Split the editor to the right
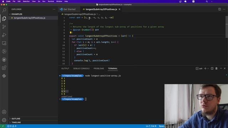 (x=219, y=9)
